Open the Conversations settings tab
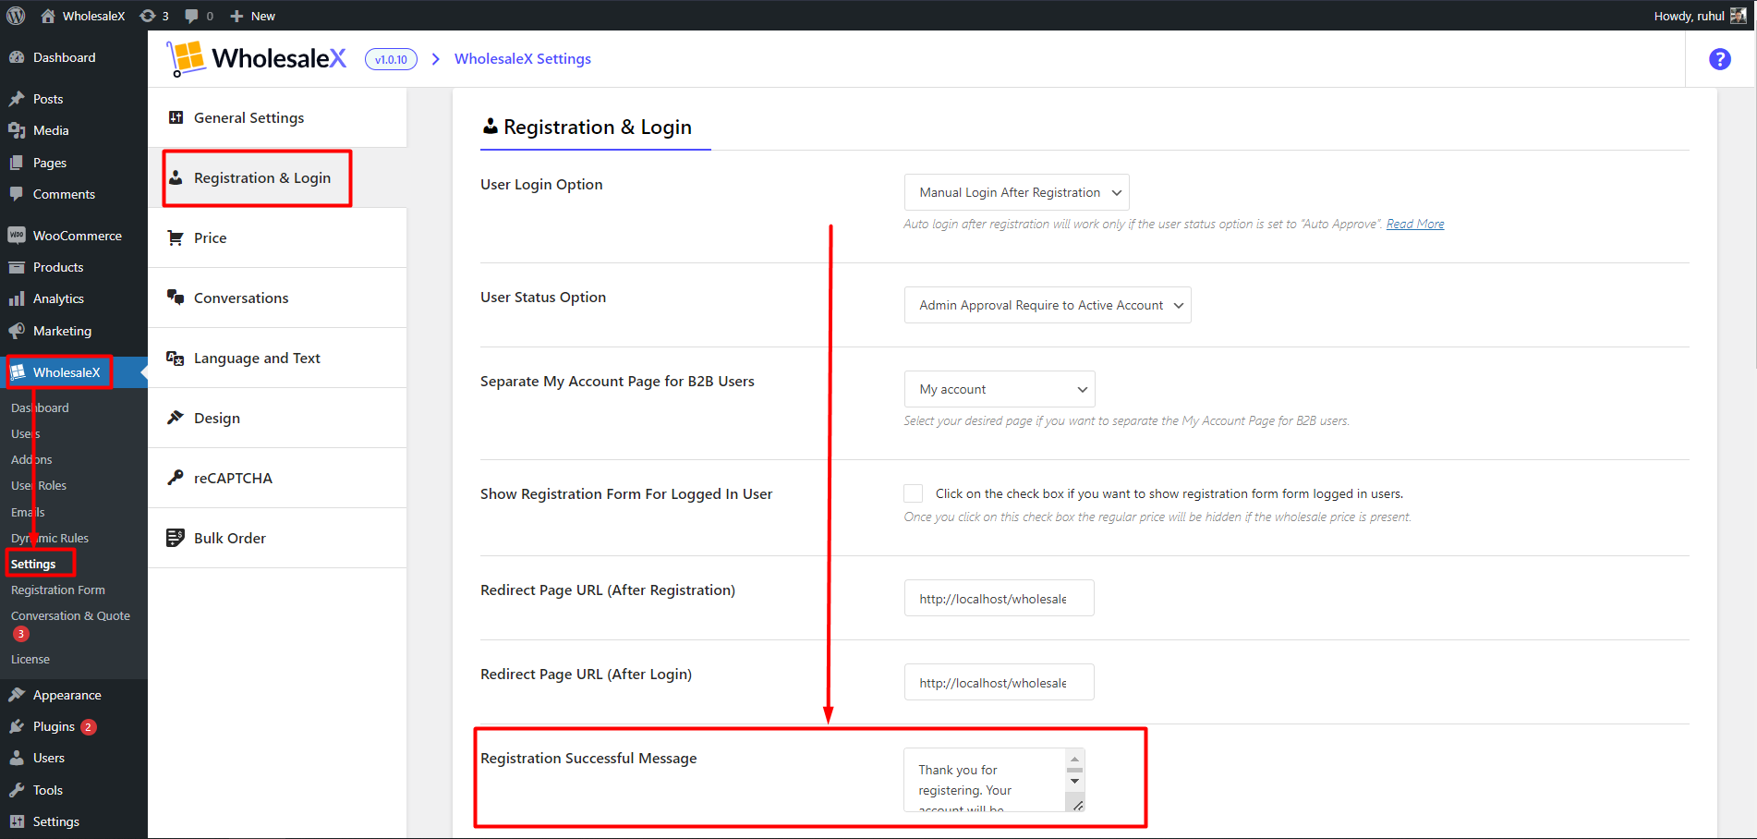The image size is (1757, 839). [x=277, y=298]
